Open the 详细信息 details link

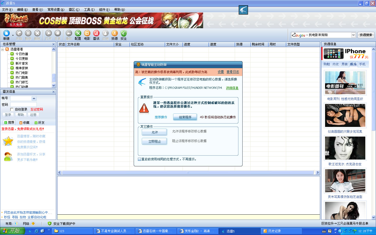click(232, 88)
